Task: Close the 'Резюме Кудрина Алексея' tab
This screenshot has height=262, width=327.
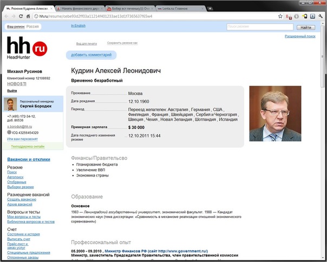Action: pos(51,9)
